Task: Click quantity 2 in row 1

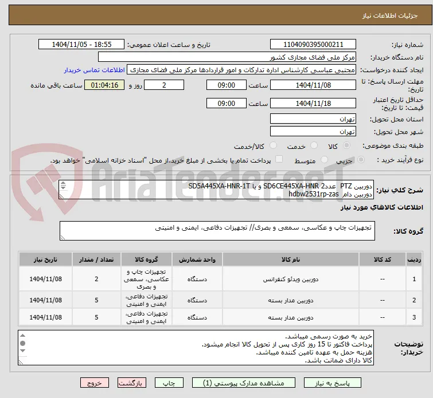Action: point(96,279)
